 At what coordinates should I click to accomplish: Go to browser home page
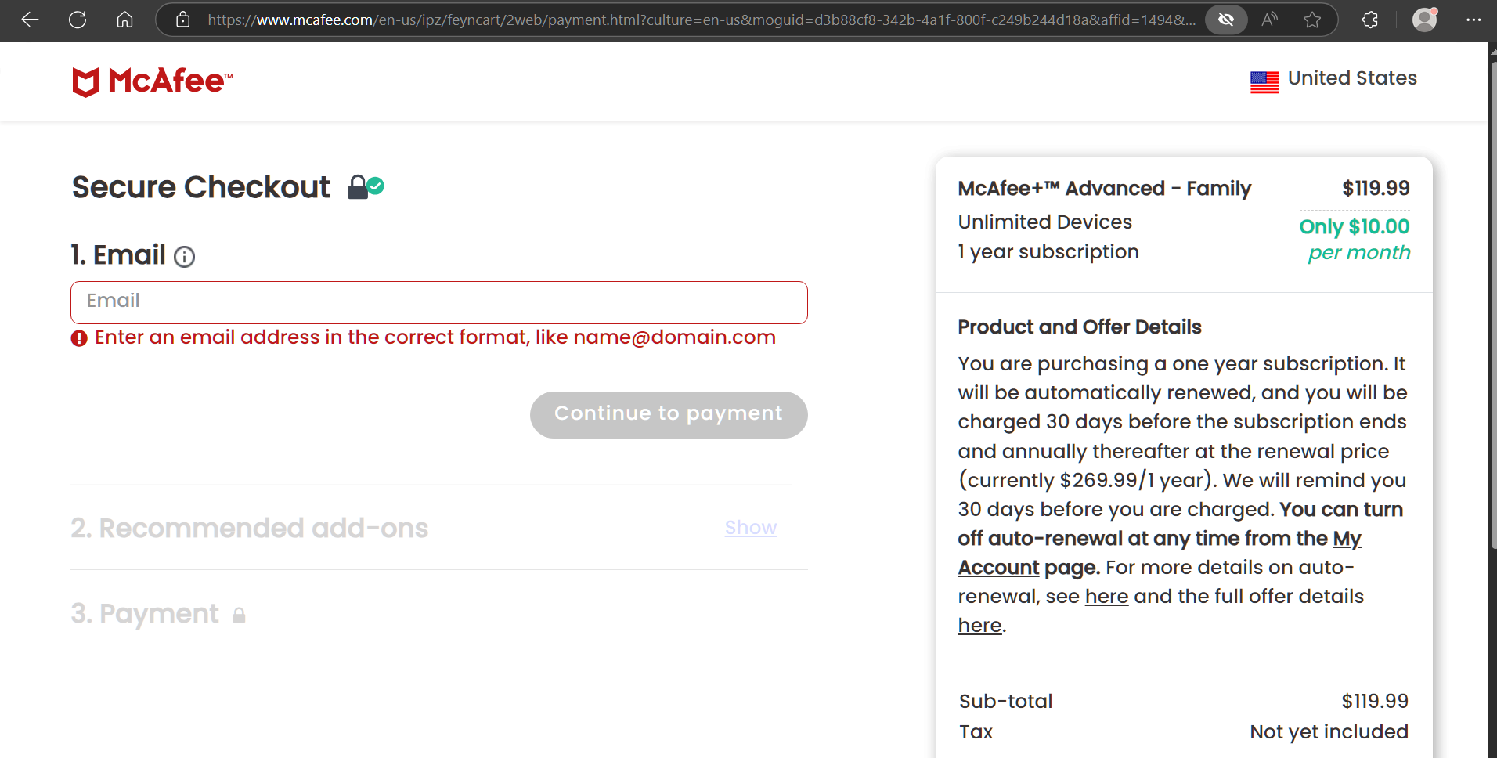pos(124,20)
